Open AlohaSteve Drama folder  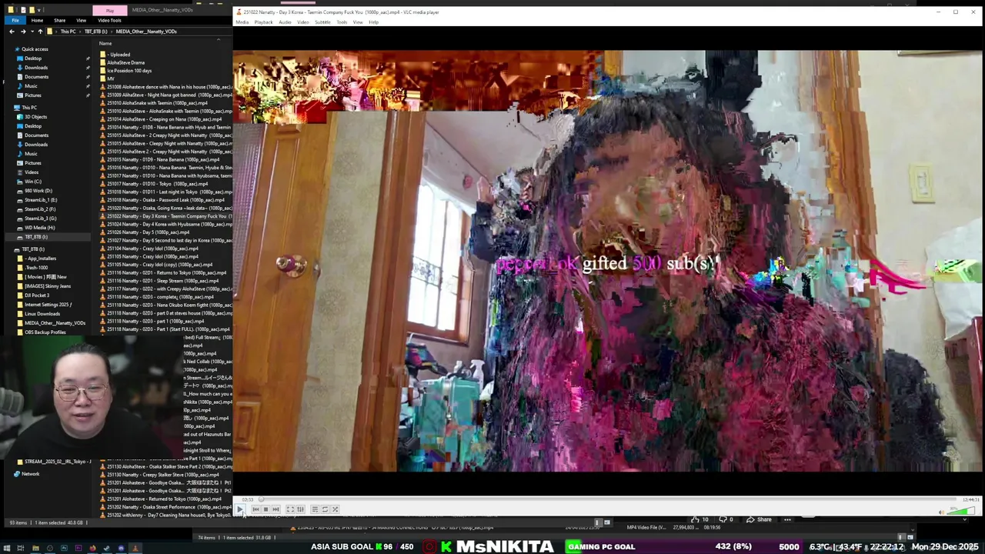[125, 63]
